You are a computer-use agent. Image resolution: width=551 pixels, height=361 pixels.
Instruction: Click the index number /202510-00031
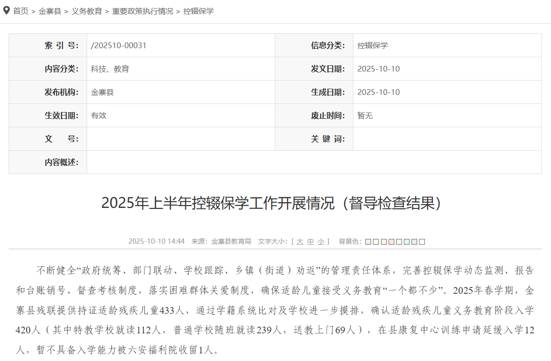[119, 45]
